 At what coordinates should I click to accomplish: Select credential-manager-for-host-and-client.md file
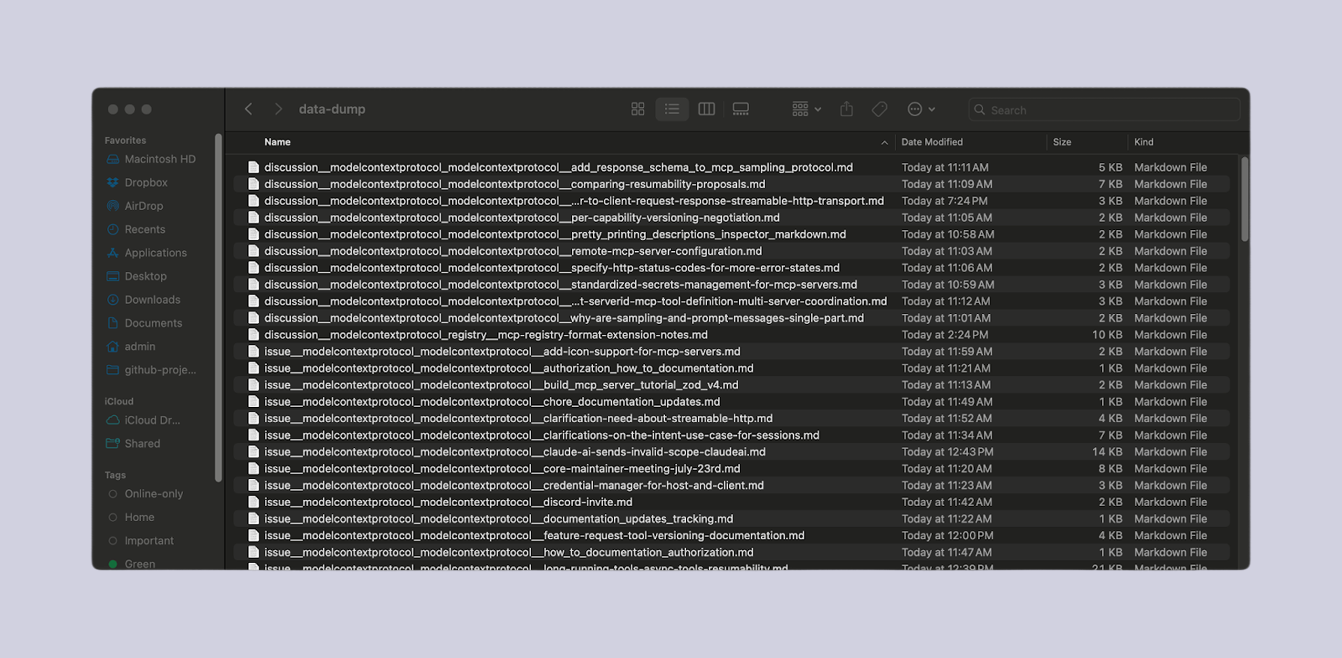tap(732, 486)
